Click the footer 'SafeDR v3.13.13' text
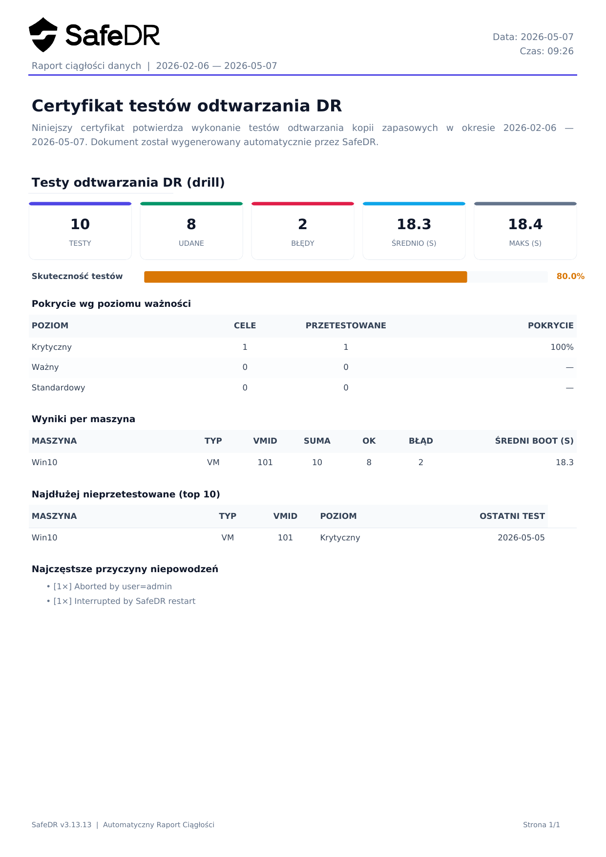This screenshot has height=857, width=606. point(62,825)
